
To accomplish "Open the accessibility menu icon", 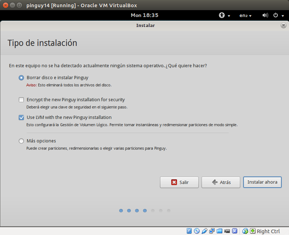I will [222, 15].
